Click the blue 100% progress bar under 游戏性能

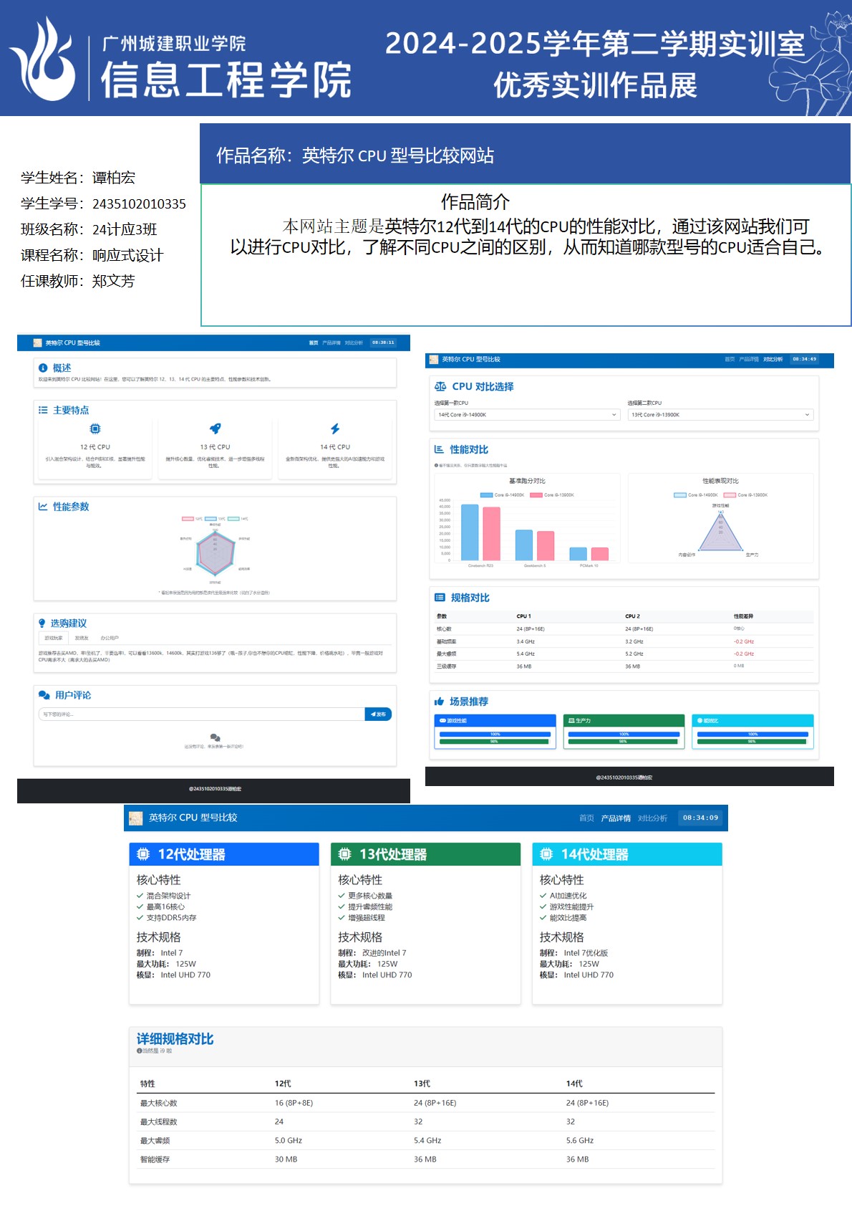coord(495,734)
